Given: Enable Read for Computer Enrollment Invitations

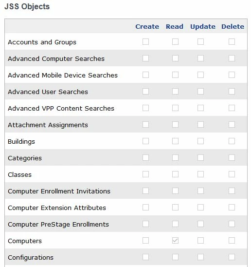Looking at the screenshot, I should pos(175,191).
